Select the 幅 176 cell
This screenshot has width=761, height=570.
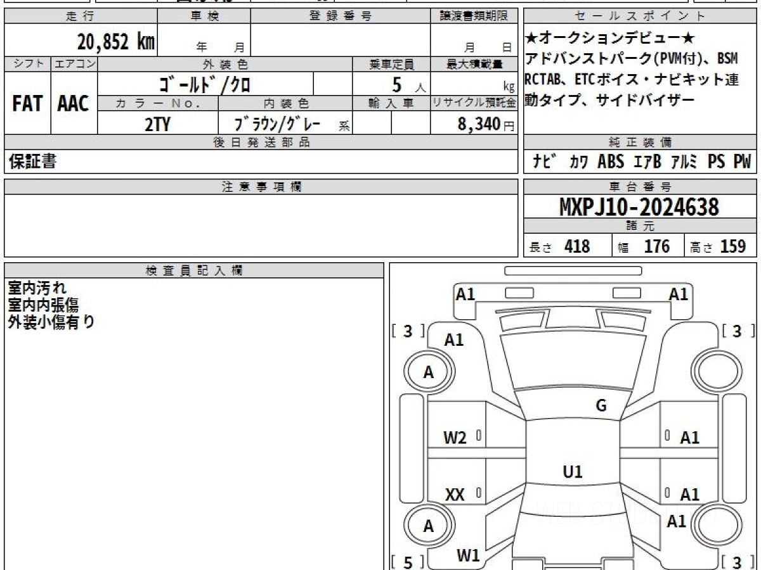point(647,246)
